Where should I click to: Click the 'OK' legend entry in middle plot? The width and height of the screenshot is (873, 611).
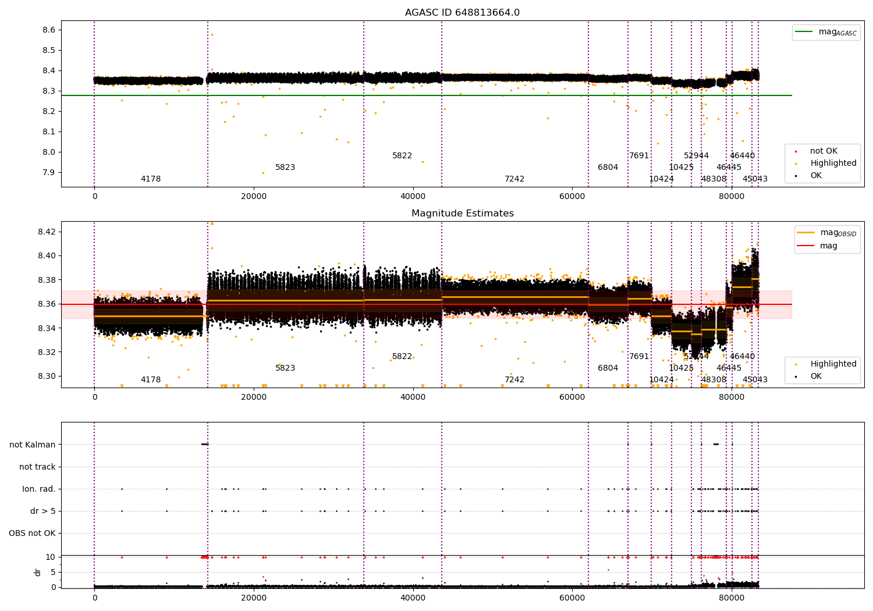pos(816,376)
